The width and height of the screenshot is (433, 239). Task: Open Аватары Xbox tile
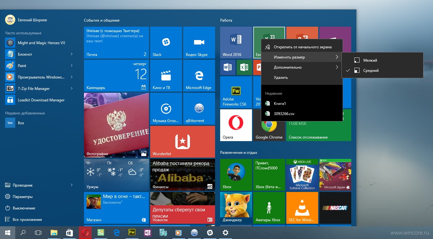[269, 208]
